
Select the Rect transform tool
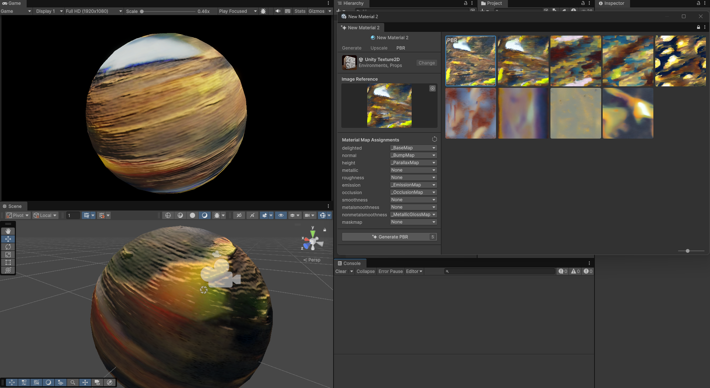8,262
